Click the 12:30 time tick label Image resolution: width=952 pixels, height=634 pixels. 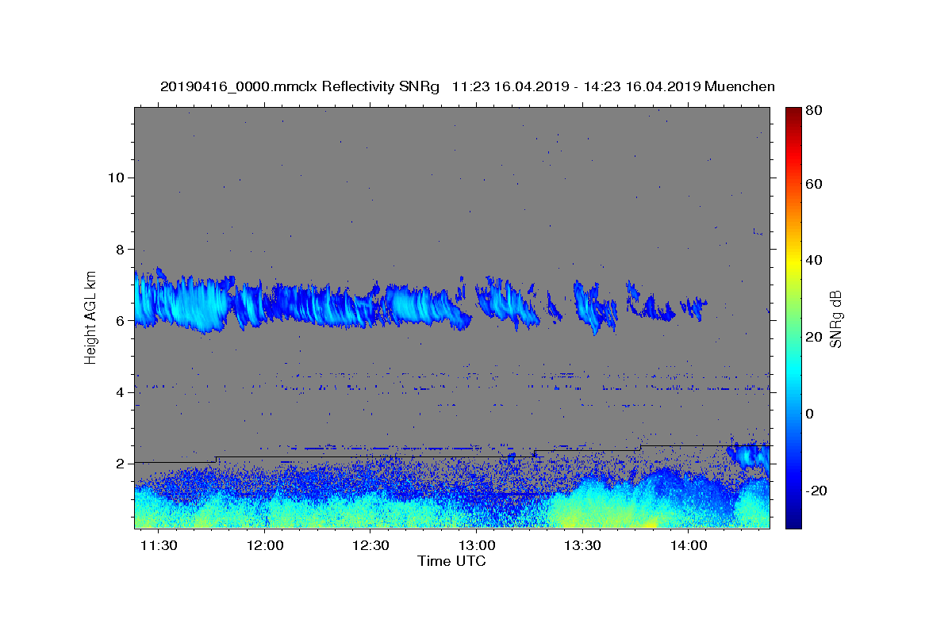(370, 546)
